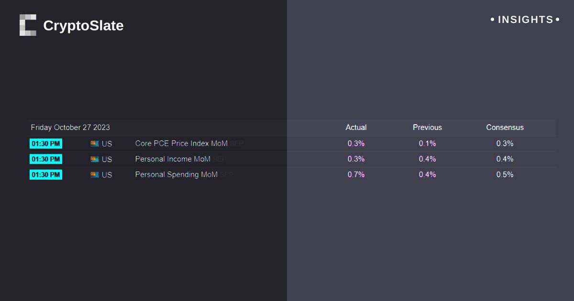Select the 01:30 PM badge for Personal Income
The width and height of the screenshot is (574, 301).
(x=46, y=159)
